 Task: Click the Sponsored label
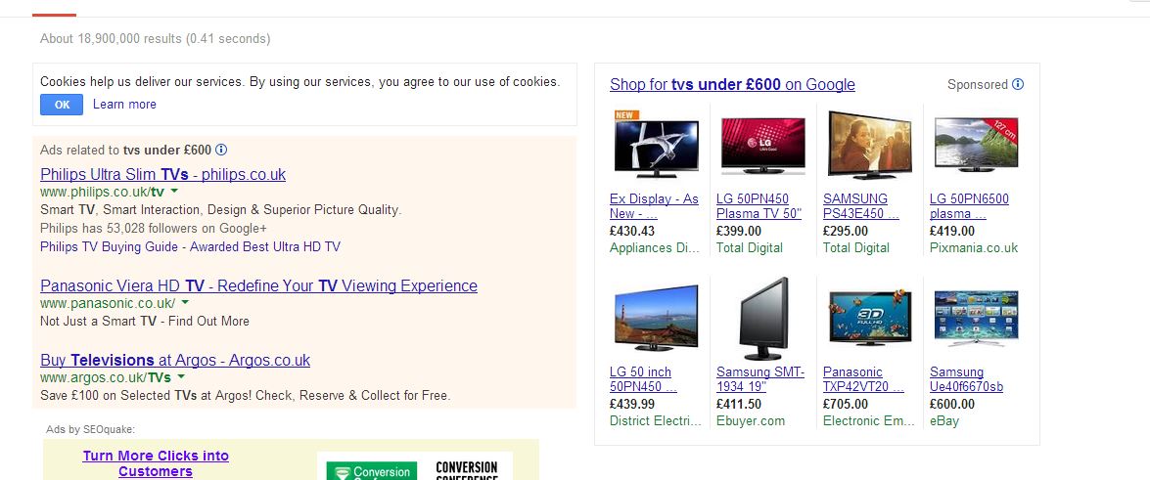pos(978,84)
